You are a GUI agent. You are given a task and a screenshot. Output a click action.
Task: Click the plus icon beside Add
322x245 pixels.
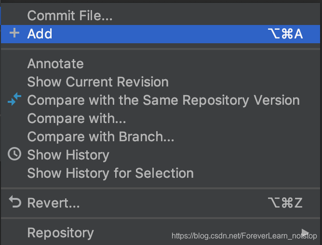pyautogui.click(x=14, y=33)
